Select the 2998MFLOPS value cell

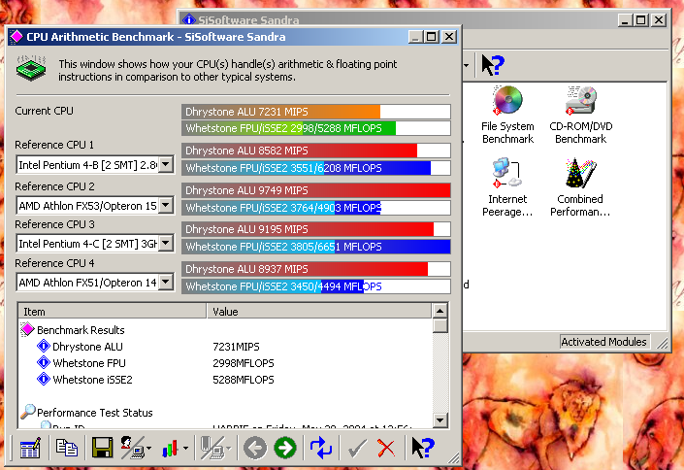pos(244,363)
